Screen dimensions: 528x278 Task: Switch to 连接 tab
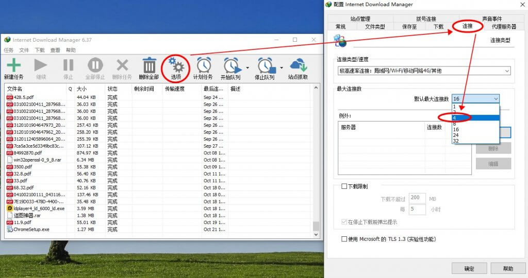point(467,26)
